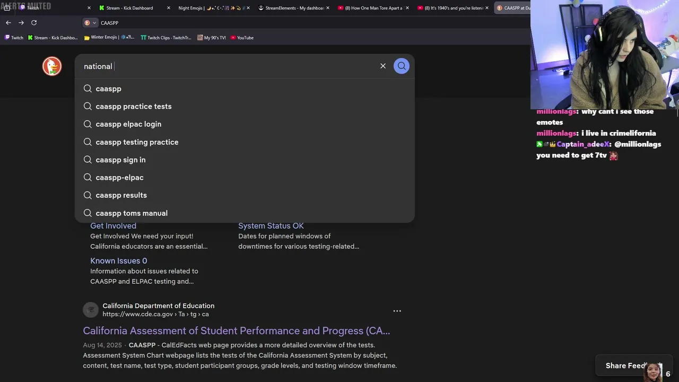The width and height of the screenshot is (679, 382).
Task: Click the DuckDuckGo logo icon
Action: tap(52, 66)
